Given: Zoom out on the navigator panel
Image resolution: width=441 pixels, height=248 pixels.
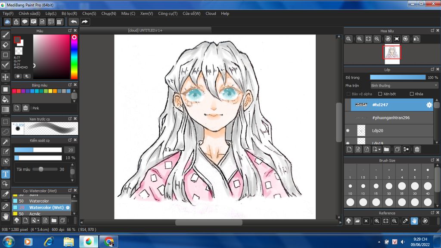Looking at the screenshot, I should [377, 39].
